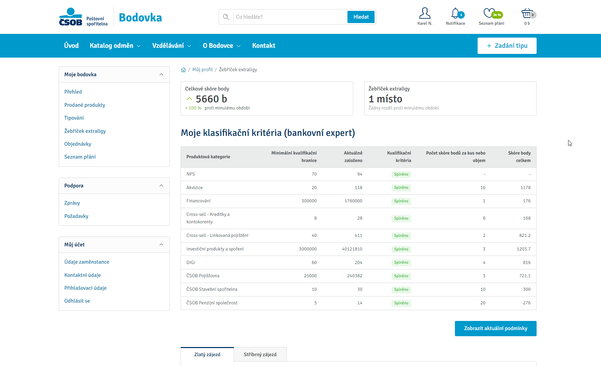Screen dimensions: 601x366
Task: Open the Prodané produkty sidebar link
Action: tap(85, 105)
